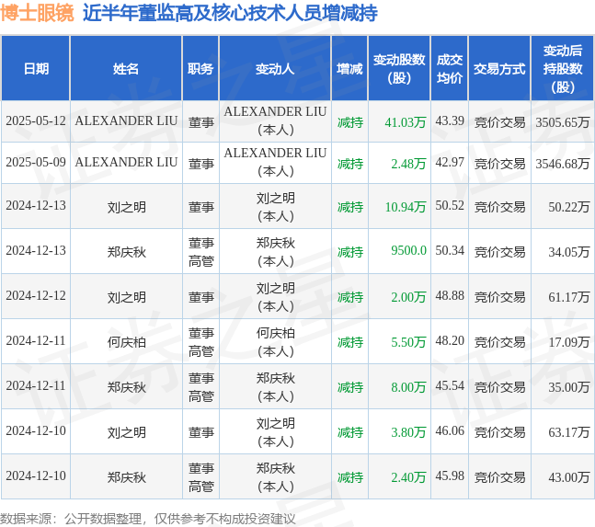Click the holdings value 34.05万
Screen dimensions: 595x527
click(x=569, y=252)
